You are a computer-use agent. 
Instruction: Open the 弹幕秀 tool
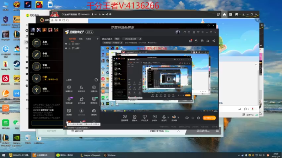coord(94,112)
